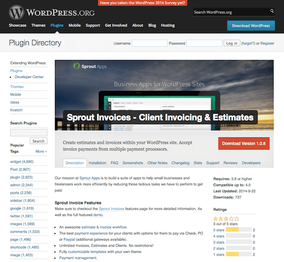Screen dimensions: 284x262
Task: Switch to the Other Notes tab
Action: pos(157,163)
